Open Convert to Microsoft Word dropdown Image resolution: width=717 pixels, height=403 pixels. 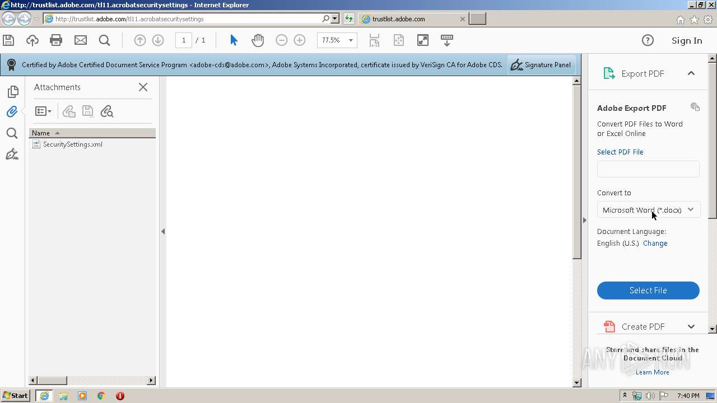(x=648, y=210)
